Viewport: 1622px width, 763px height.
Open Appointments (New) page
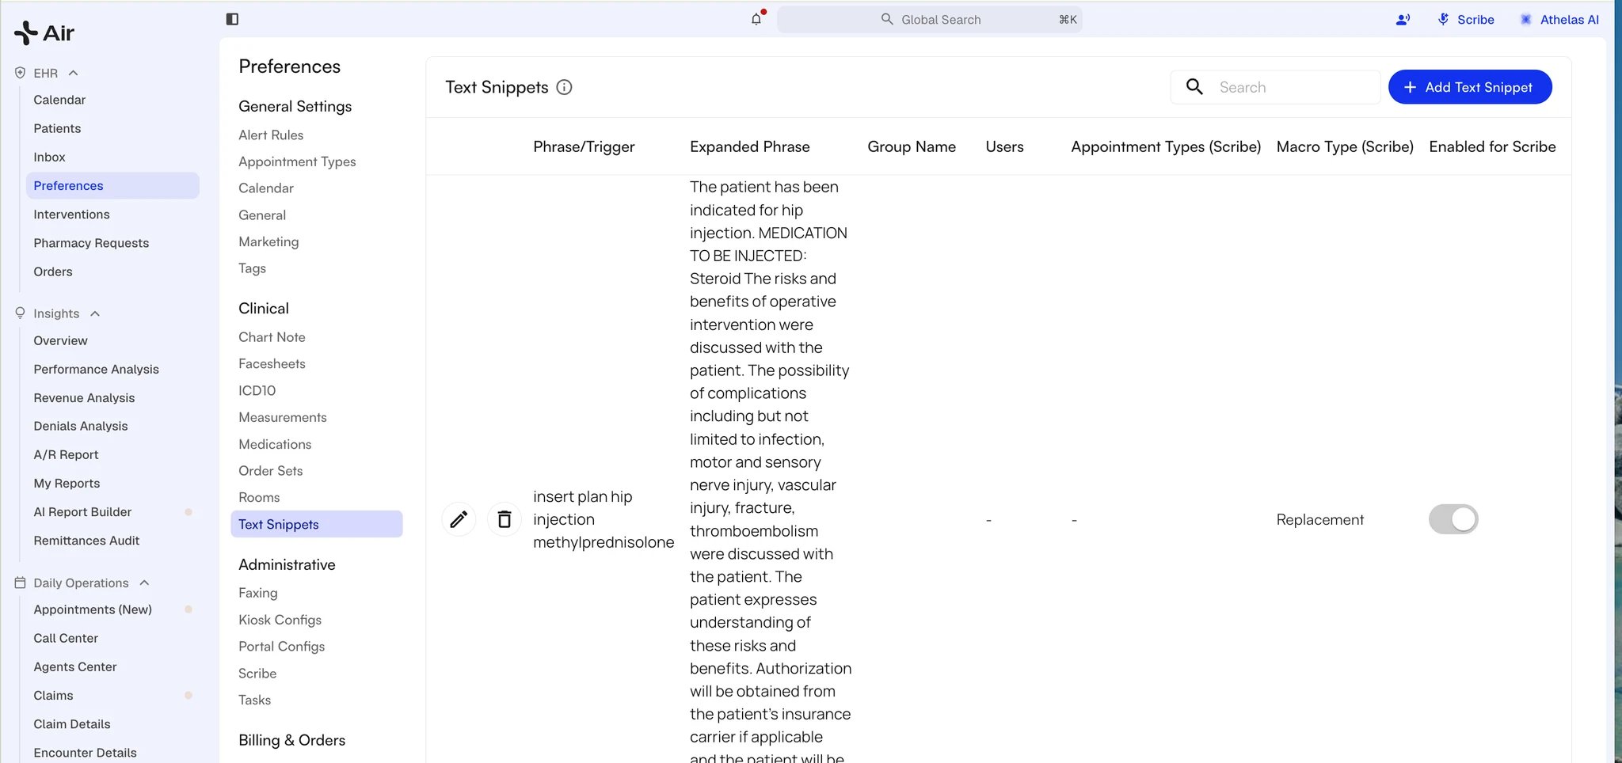click(x=93, y=609)
